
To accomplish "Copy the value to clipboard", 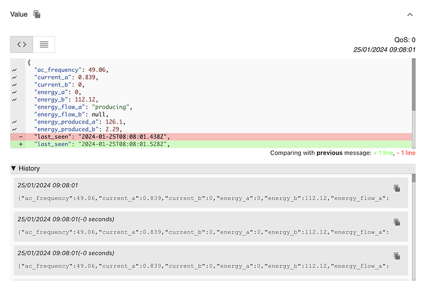I will click(37, 14).
